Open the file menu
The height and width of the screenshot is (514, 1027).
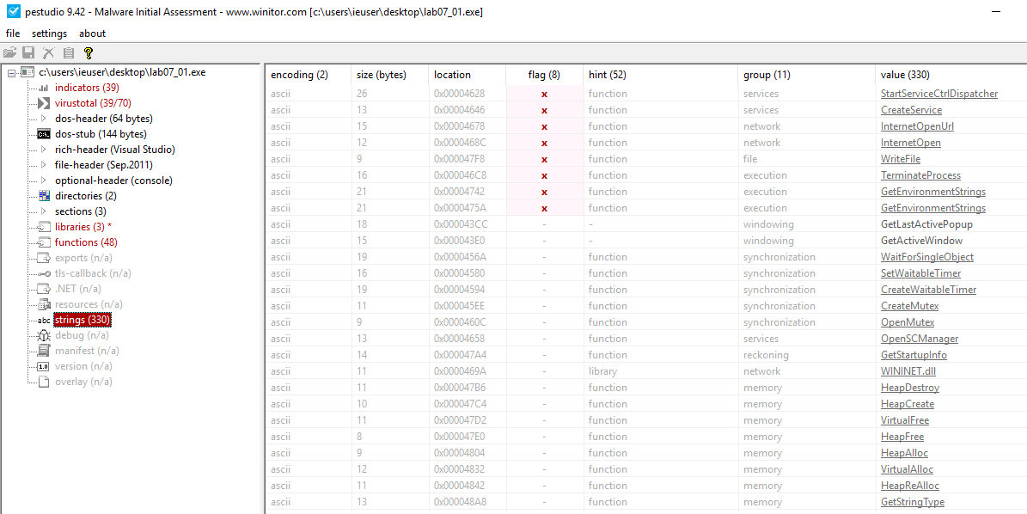click(13, 34)
